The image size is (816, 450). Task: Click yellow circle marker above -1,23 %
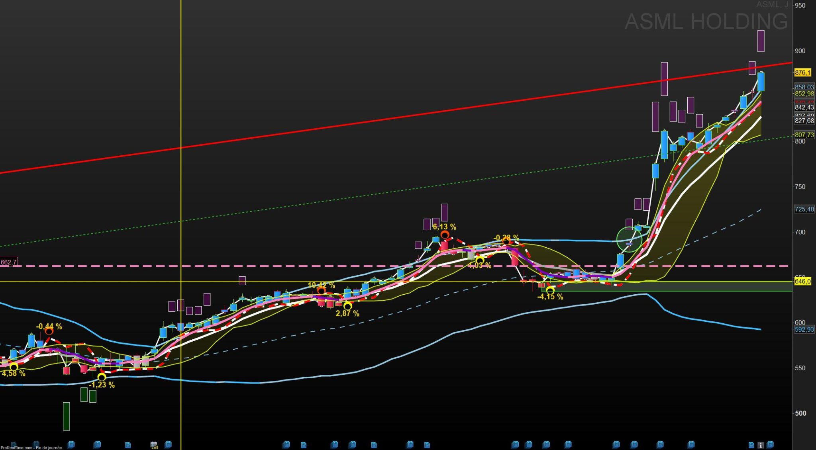[x=102, y=377]
